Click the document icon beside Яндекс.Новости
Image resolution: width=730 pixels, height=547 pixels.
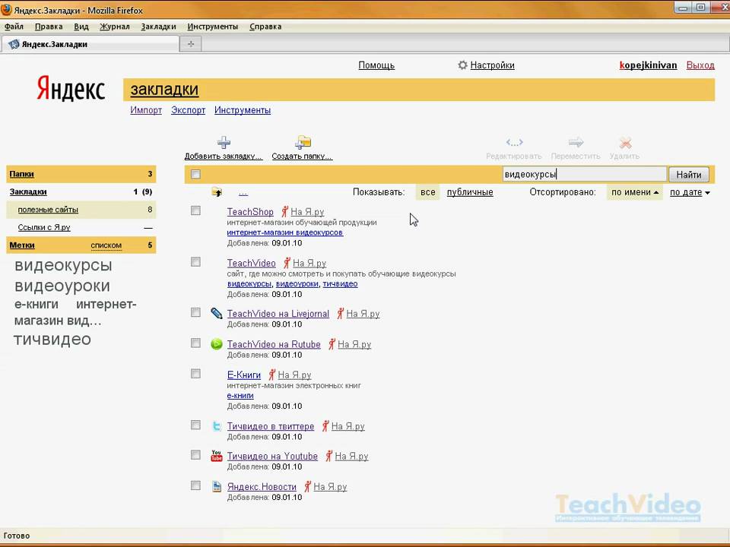[x=217, y=486]
